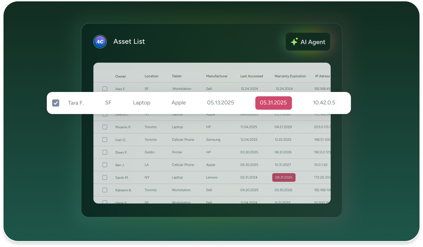Click the owner name Ben J.
The image size is (423, 247).
120,165
